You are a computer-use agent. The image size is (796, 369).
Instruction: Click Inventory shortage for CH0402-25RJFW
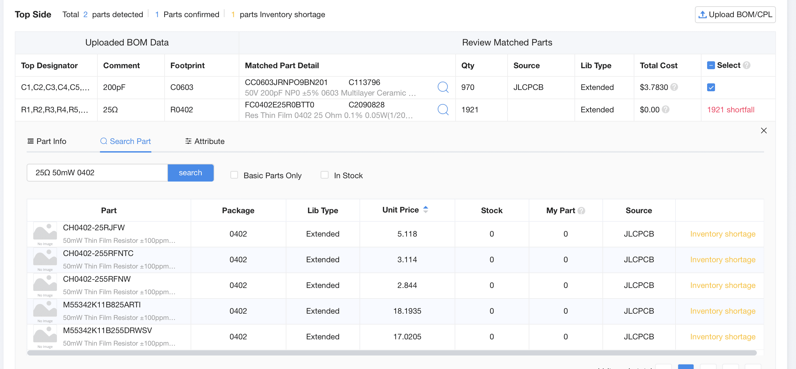point(723,234)
